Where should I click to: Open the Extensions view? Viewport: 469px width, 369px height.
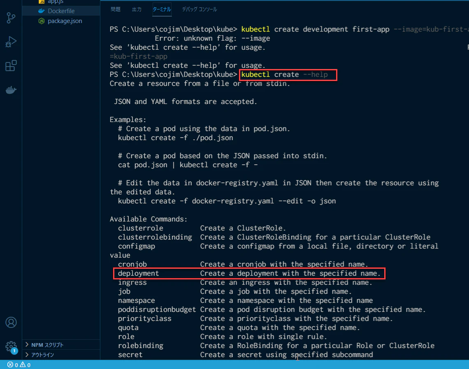[11, 66]
